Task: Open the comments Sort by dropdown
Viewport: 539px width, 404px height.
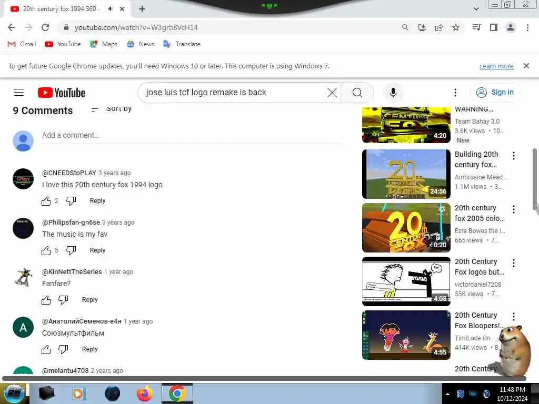Action: [112, 109]
